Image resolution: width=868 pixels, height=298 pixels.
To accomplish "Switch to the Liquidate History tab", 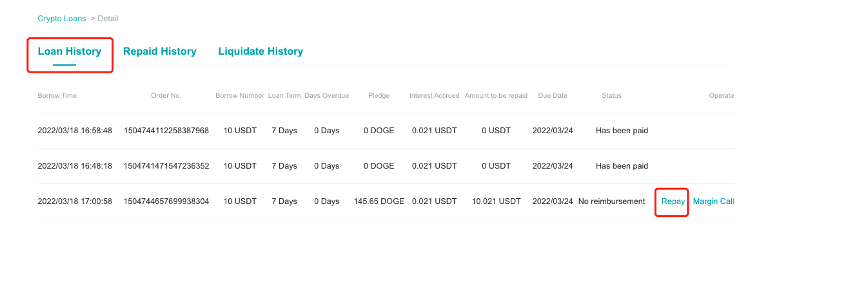I will 261,51.
